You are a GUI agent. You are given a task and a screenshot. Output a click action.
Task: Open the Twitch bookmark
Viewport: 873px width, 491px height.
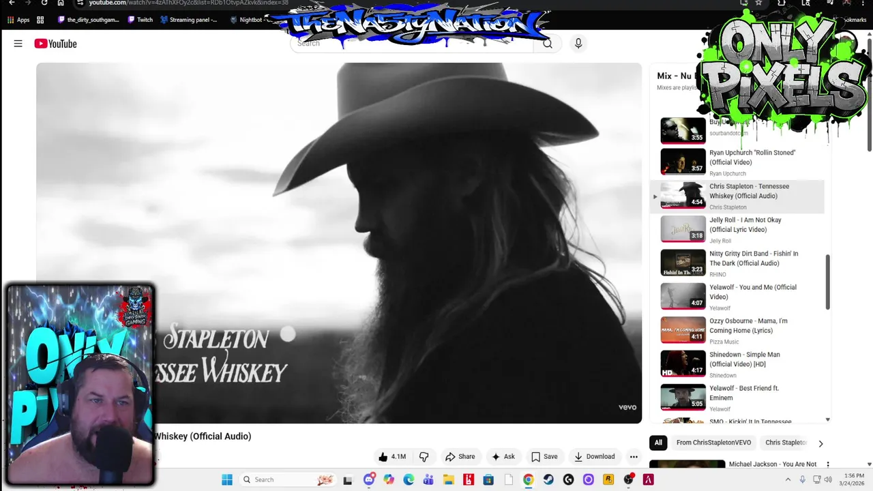[x=139, y=20]
